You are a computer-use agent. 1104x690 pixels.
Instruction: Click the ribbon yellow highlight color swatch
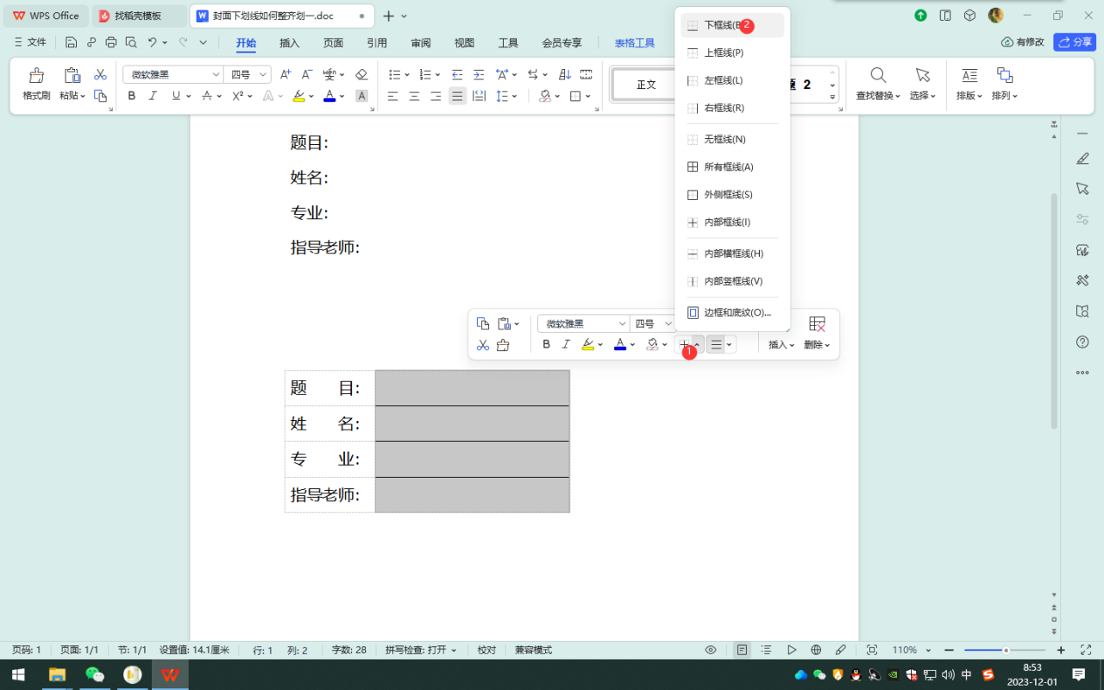pyautogui.click(x=298, y=97)
